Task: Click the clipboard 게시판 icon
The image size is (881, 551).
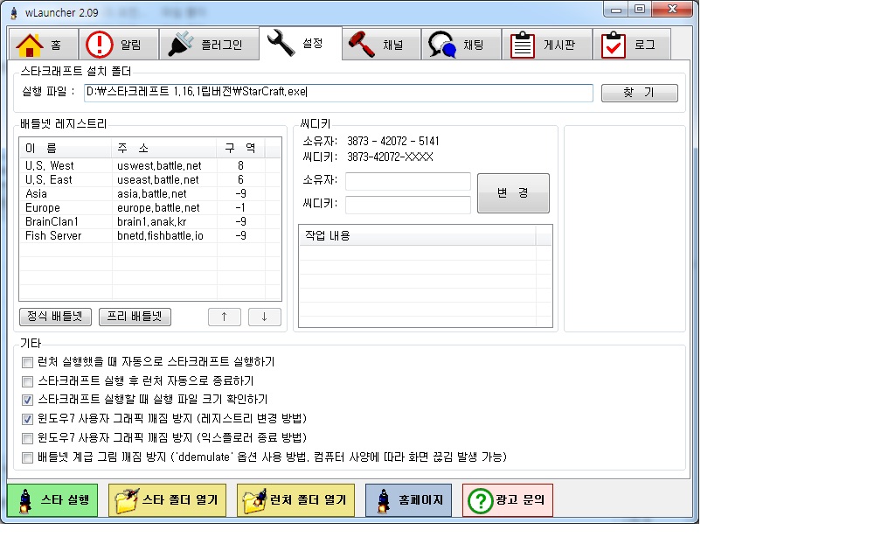Action: click(x=522, y=45)
